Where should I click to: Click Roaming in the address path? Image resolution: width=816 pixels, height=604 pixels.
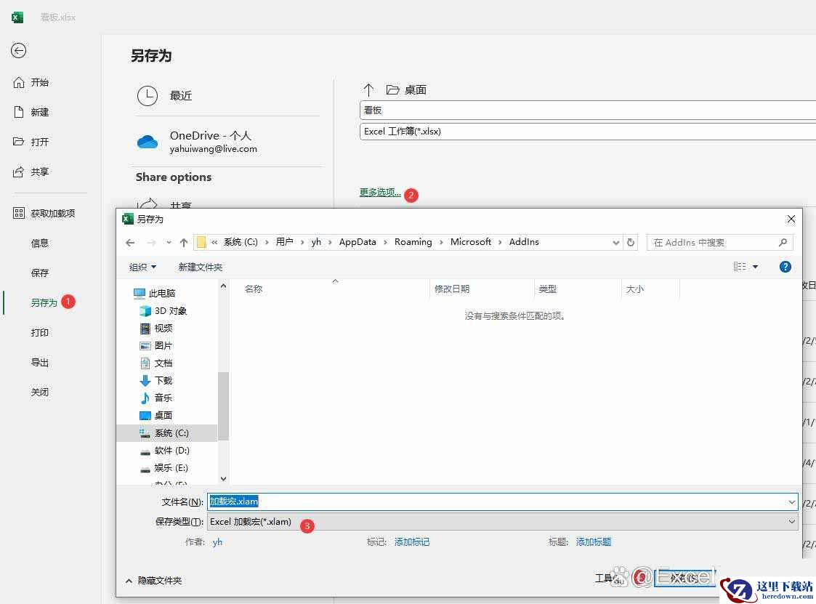click(x=413, y=242)
